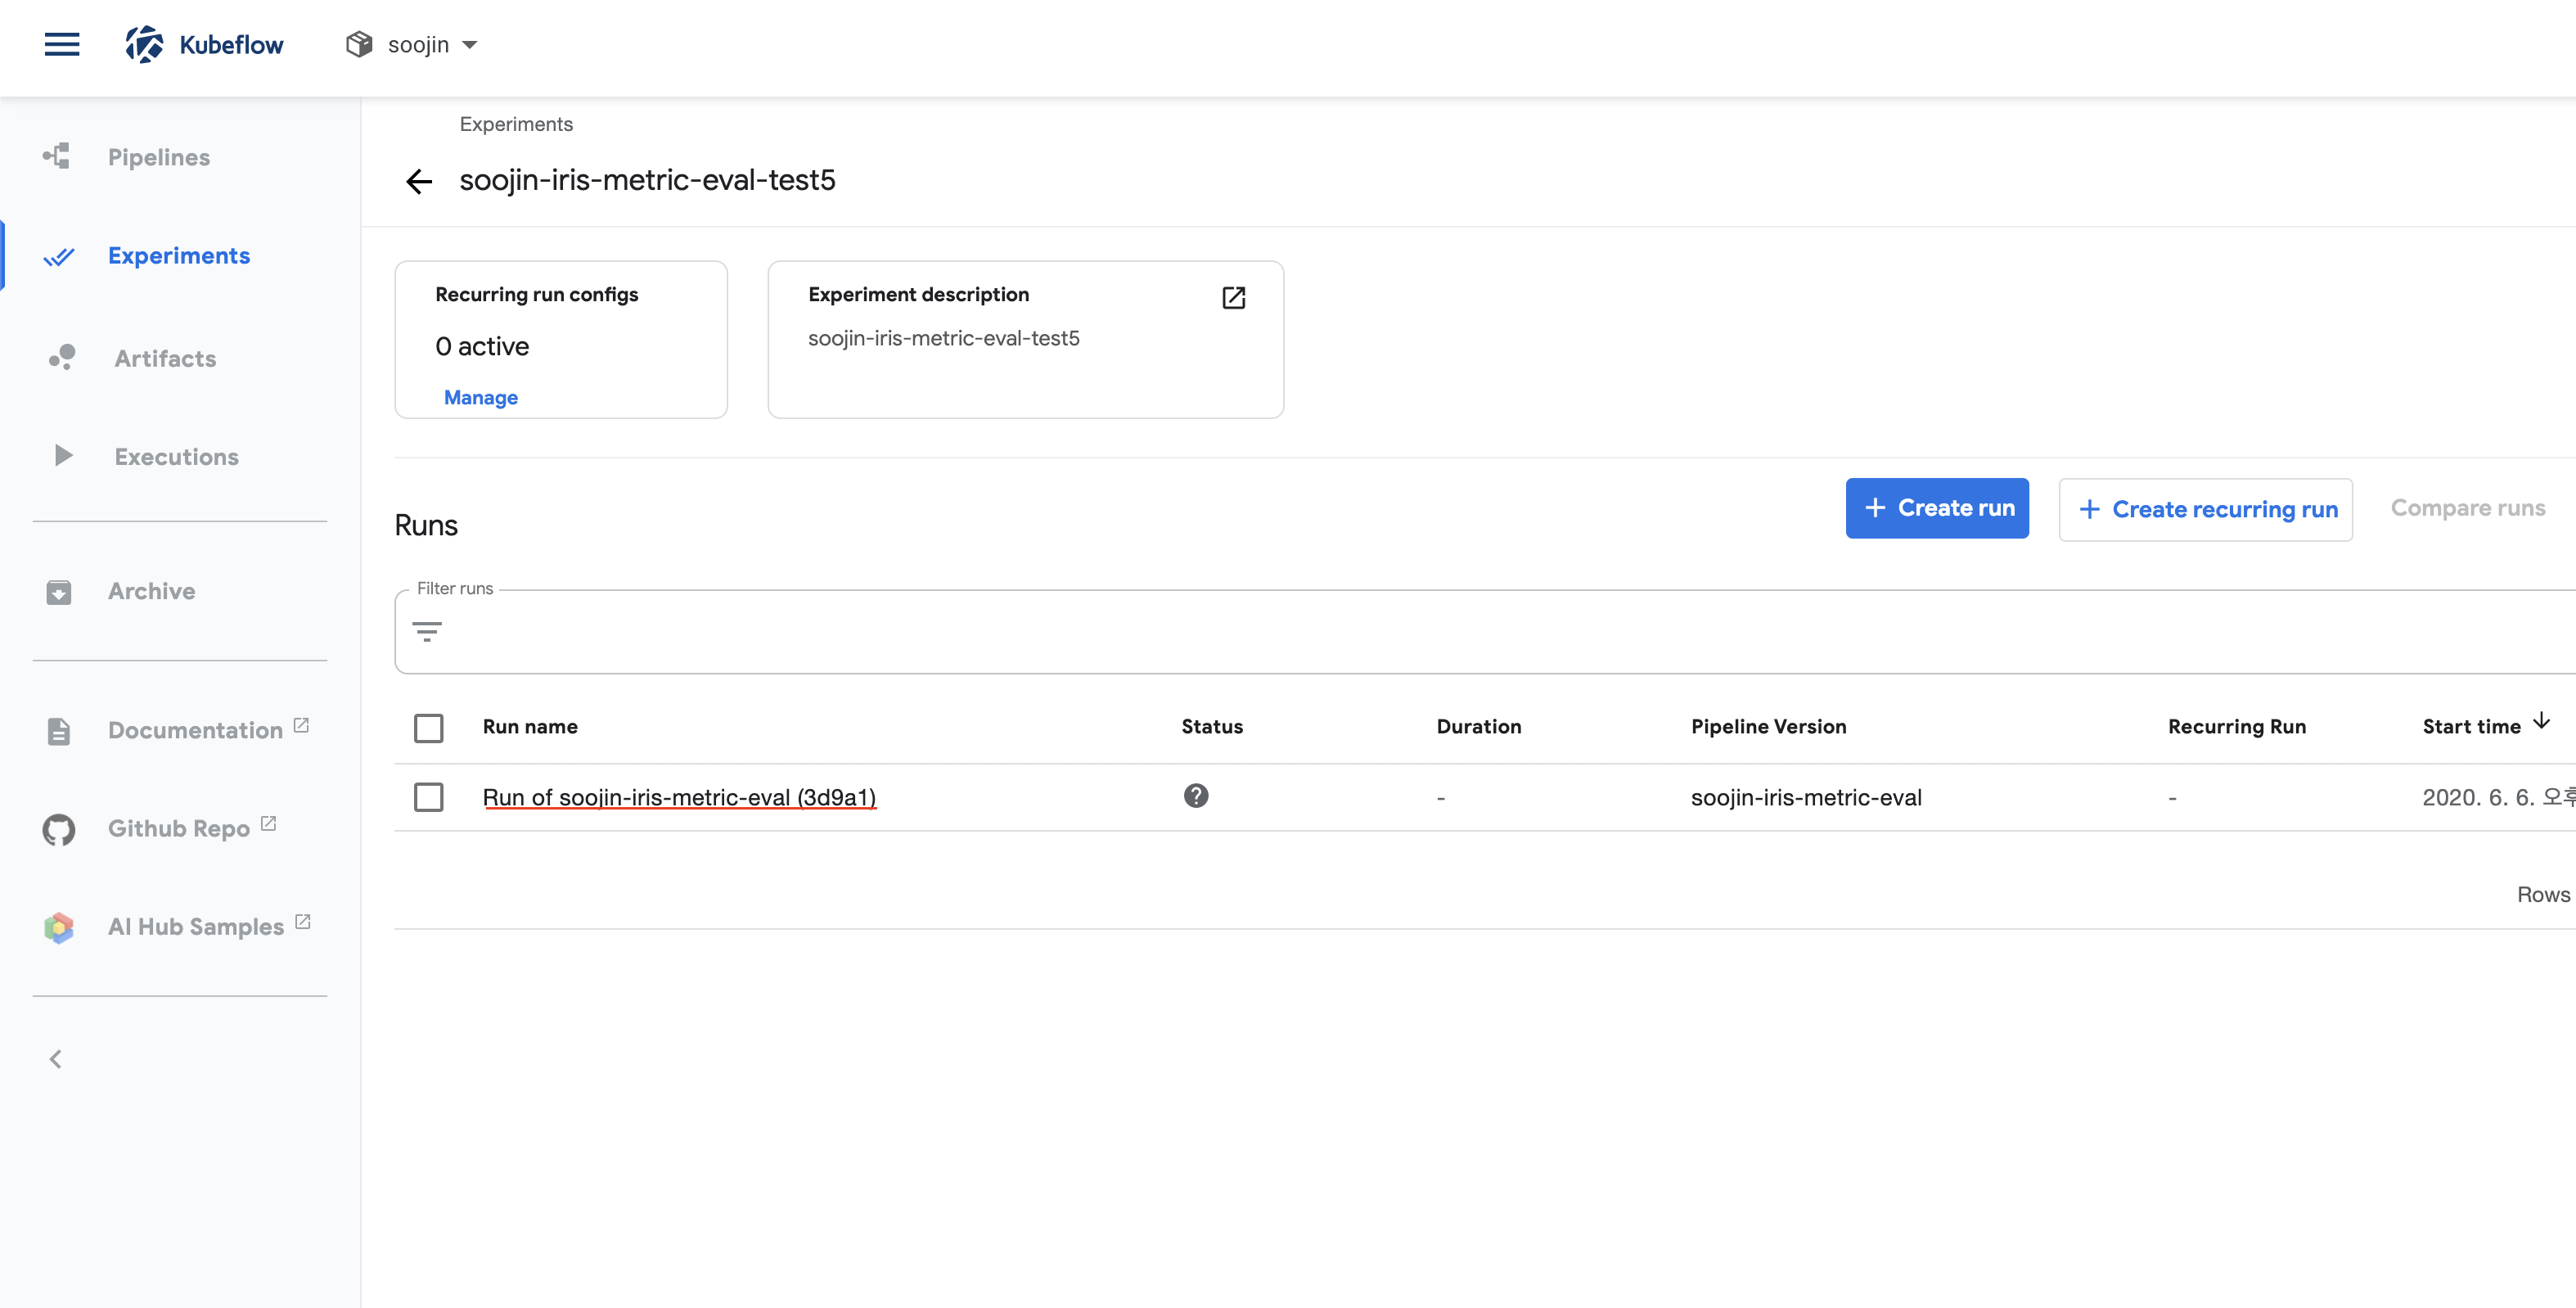Screen dimensions: 2576x1308
Task: Check the soojin-iris-metric-eval run row checkbox
Action: click(428, 797)
